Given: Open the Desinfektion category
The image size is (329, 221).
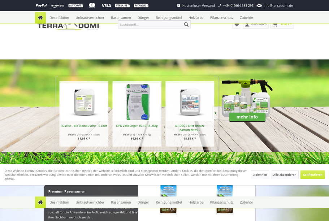Looking at the screenshot, I should pyautogui.click(x=59, y=17).
